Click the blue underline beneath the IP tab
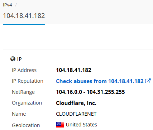This screenshot has width=153, height=130. point(24,24)
